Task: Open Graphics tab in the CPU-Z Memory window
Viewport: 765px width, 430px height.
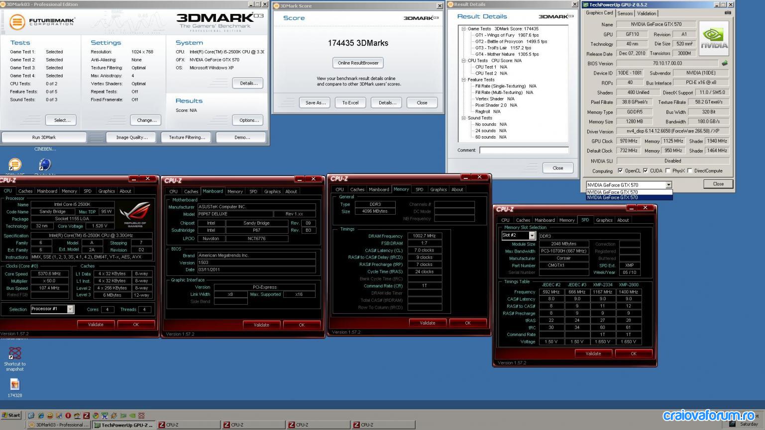Action: pyautogui.click(x=438, y=189)
